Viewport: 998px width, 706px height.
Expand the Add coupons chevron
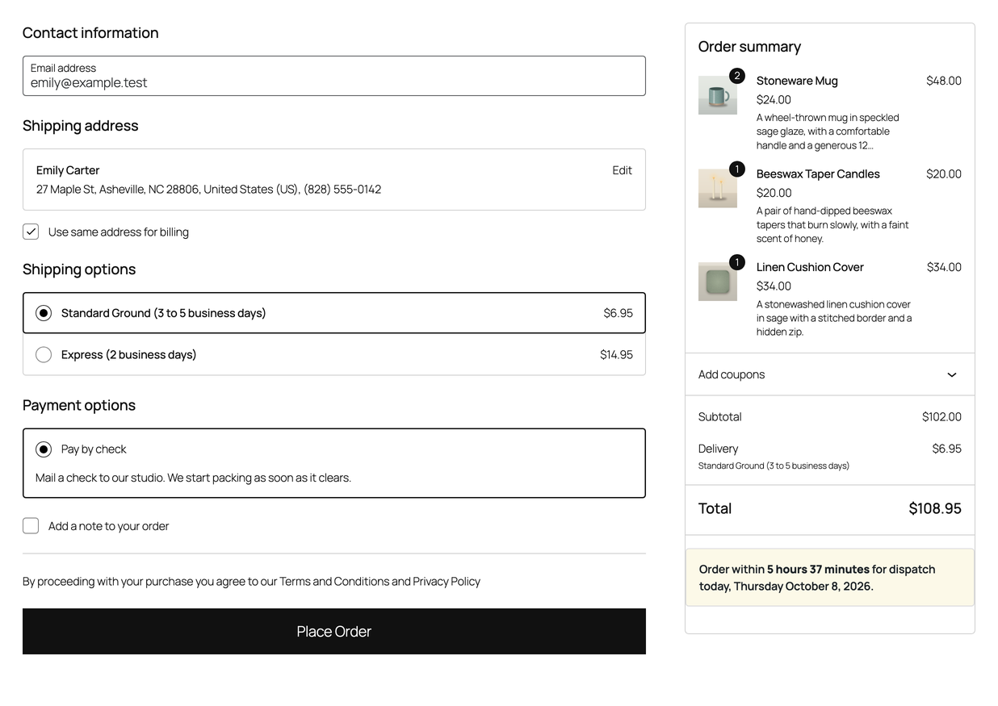pos(952,374)
